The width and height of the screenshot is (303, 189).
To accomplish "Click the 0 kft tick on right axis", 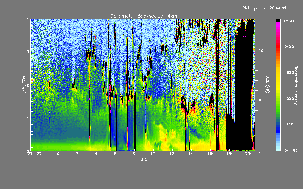I will (x=260, y=151).
